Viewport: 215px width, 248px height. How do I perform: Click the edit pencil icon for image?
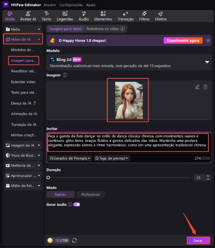(x=197, y=87)
